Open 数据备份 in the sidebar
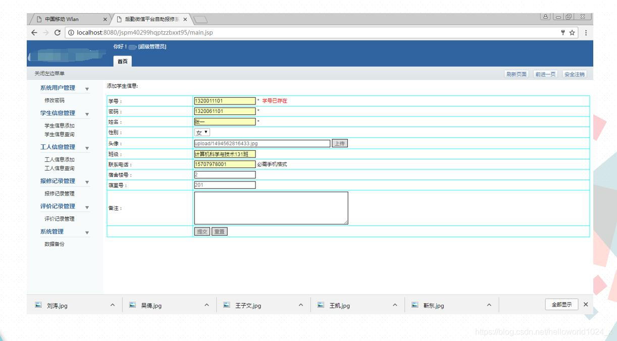 55,244
